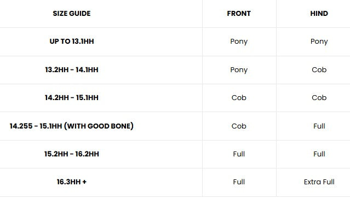Click the 13.2HH - 14.1HH row label
Image resolution: width=350 pixels, height=204 pixels.
72,69
